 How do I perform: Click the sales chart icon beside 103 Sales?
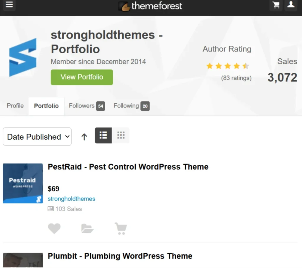point(51,209)
